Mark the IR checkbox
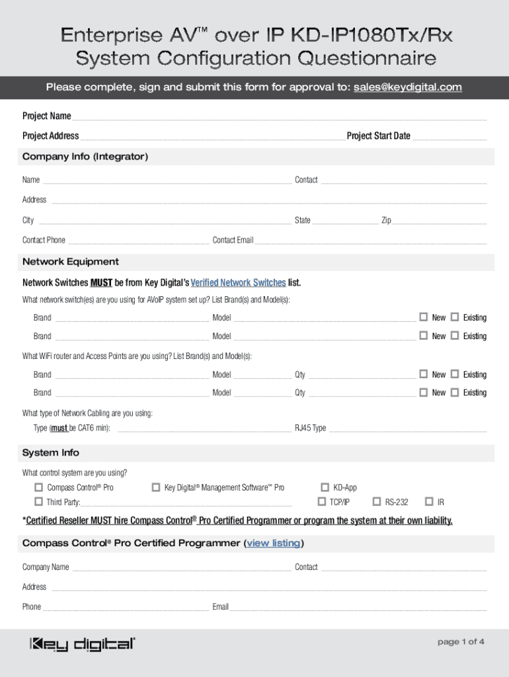Image resolution: width=509 pixels, height=677 pixels. 429,502
